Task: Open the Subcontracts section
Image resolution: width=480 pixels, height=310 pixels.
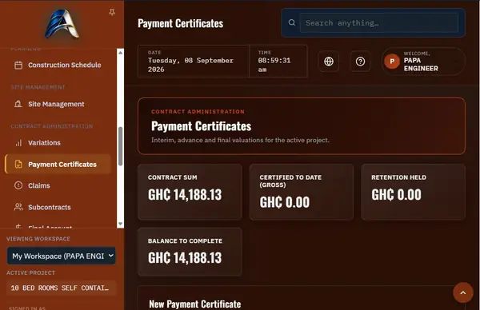Action: (58, 207)
